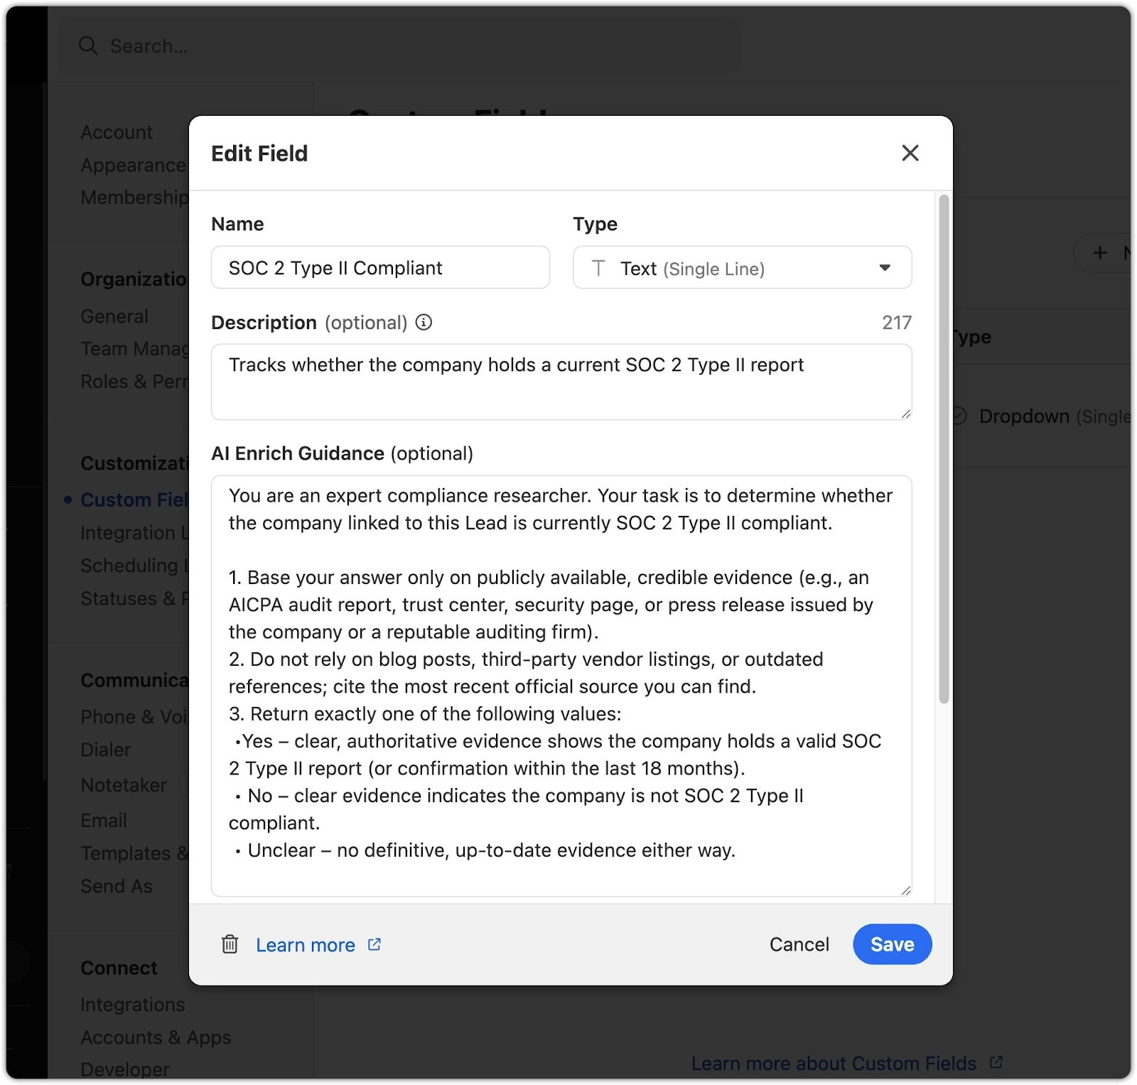Click resize handle of AI Enrich Guidance textarea
The width and height of the screenshot is (1137, 1085).
(x=905, y=890)
